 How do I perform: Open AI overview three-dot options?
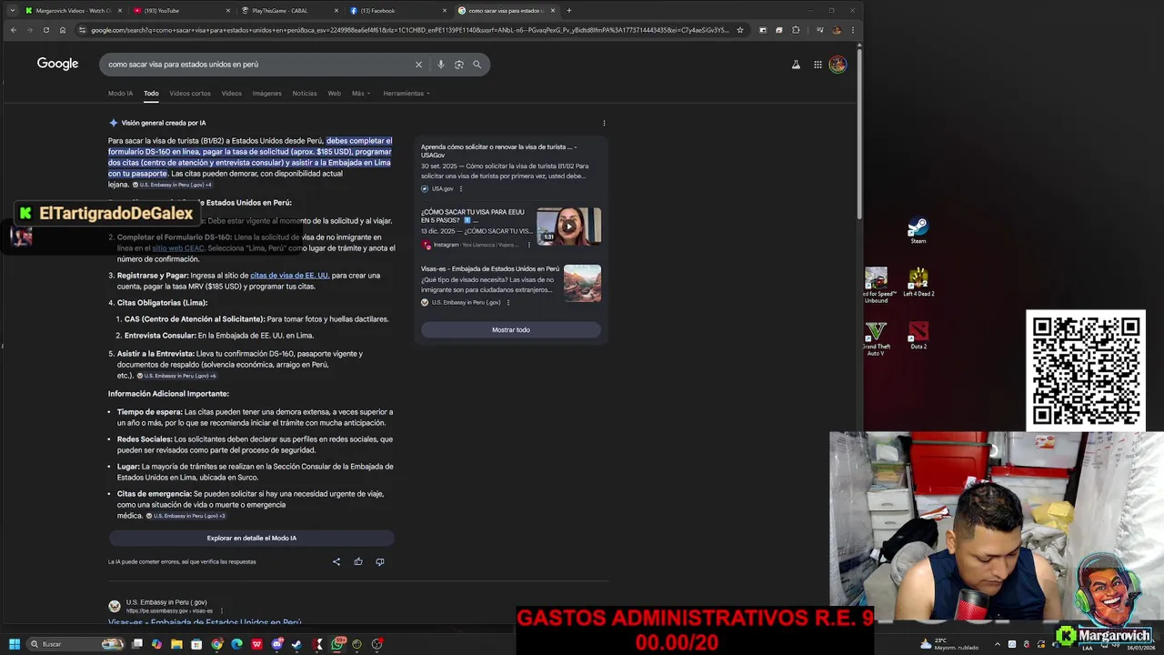tap(604, 123)
